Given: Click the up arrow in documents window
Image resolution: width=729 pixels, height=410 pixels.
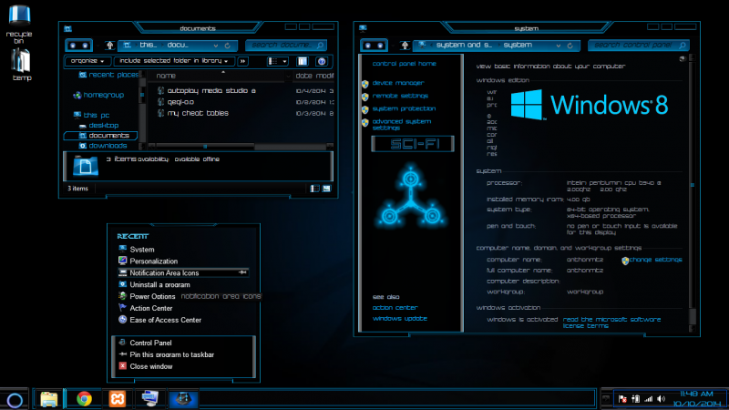Looking at the screenshot, I should [109, 45].
